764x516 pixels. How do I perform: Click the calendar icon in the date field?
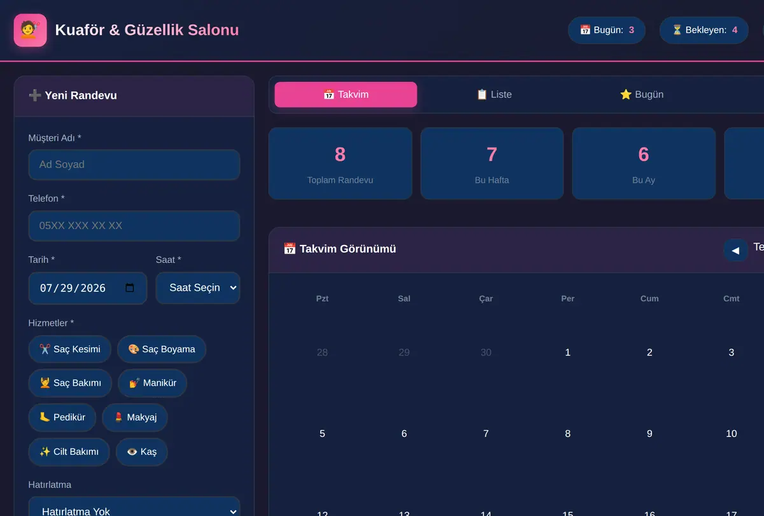(130, 288)
